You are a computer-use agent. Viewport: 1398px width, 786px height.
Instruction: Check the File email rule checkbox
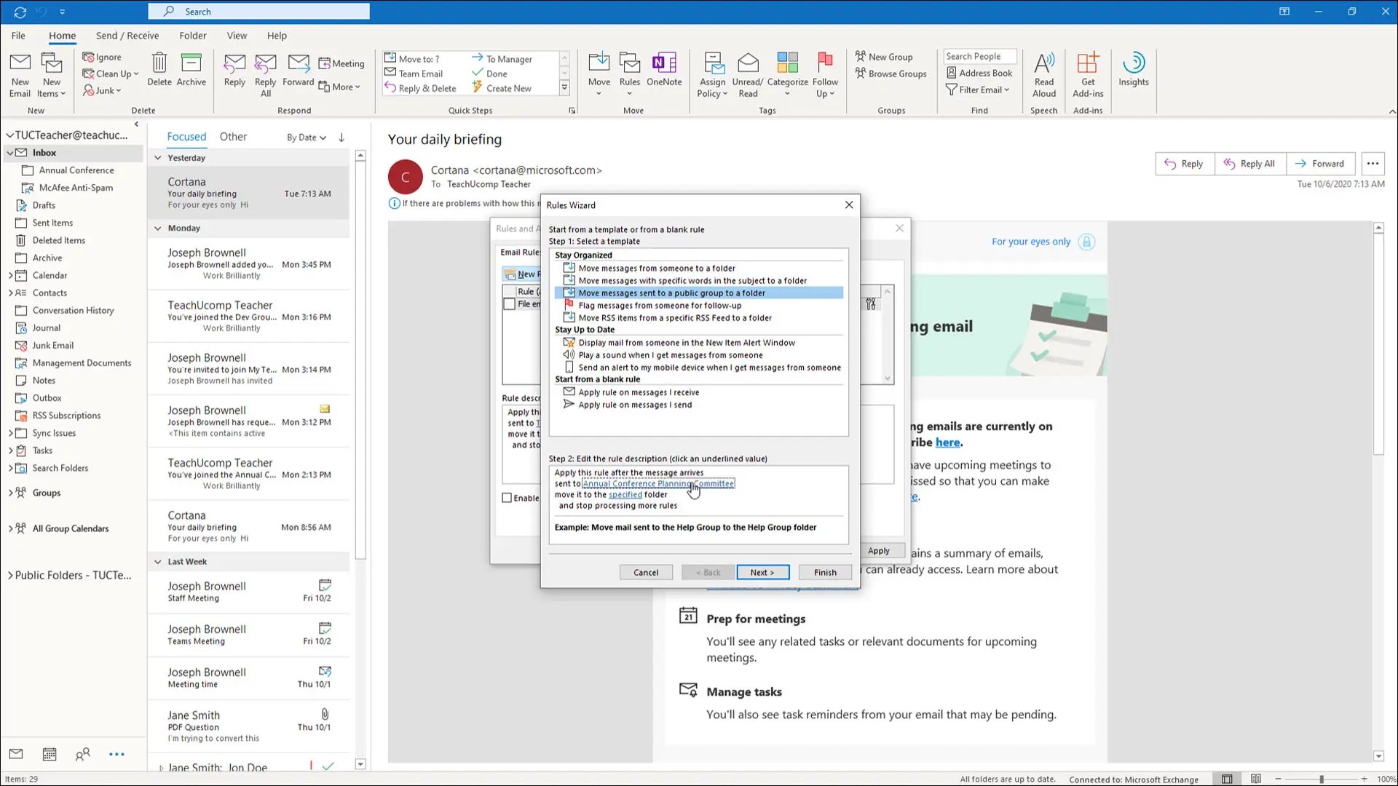510,304
